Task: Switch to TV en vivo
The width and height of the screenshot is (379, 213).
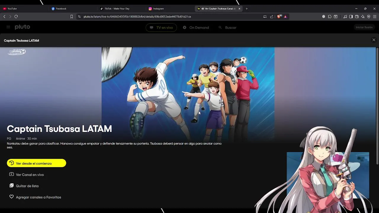Action: pos(161,28)
